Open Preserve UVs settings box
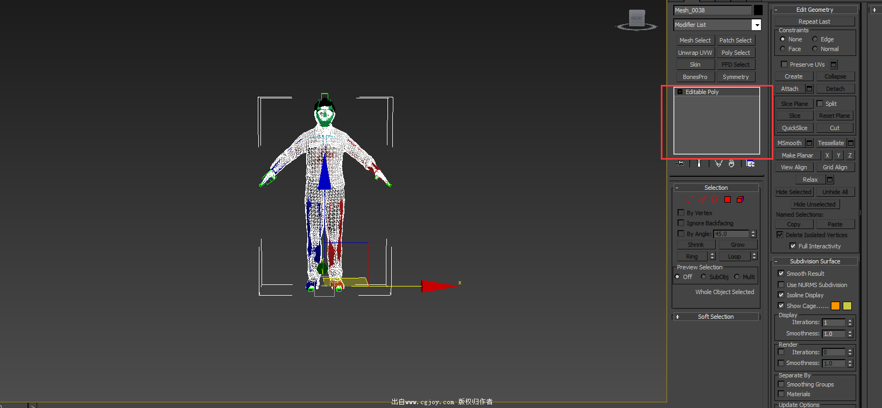The height and width of the screenshot is (408, 882). 834,65
